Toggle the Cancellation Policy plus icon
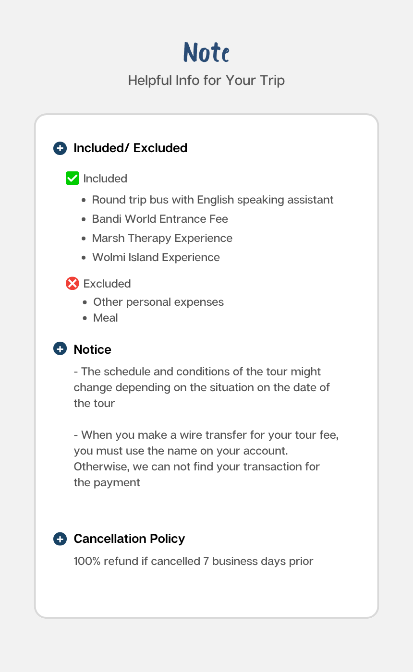413x672 pixels. coord(60,539)
